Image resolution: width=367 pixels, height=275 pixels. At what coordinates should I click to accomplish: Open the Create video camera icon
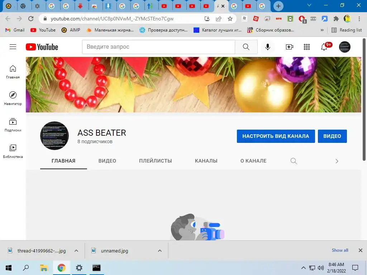pyautogui.click(x=290, y=47)
